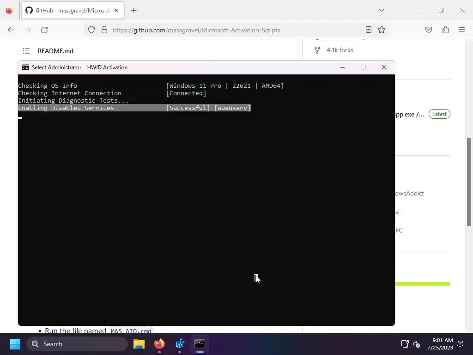Maximize the HWID Activation console window

[x=363, y=67]
